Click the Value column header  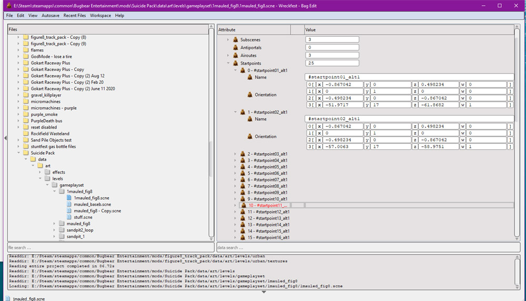pyautogui.click(x=409, y=30)
